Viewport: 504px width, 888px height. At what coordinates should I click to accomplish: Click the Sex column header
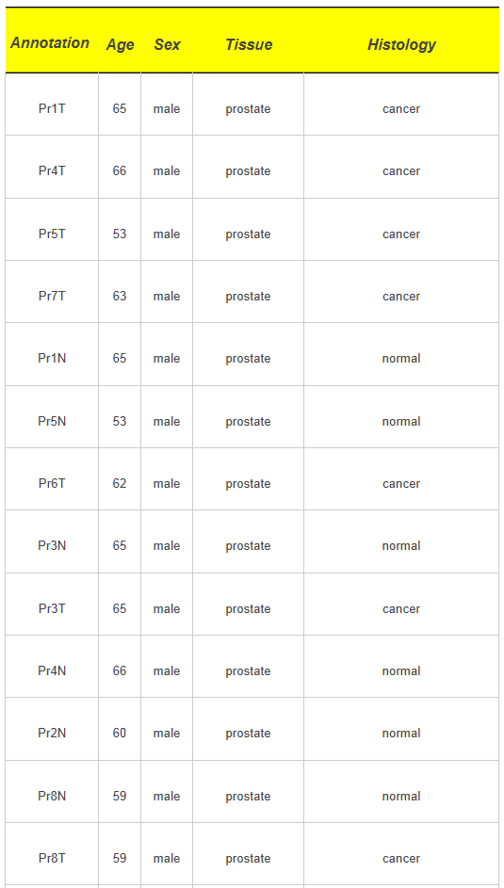pyautogui.click(x=167, y=45)
